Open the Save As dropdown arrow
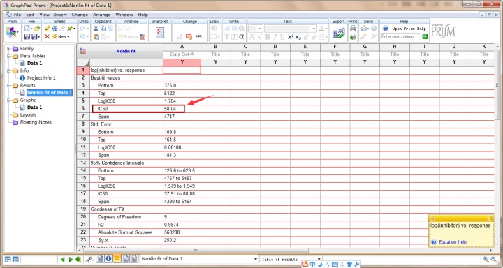The height and width of the screenshot is (268, 503). coord(39,37)
